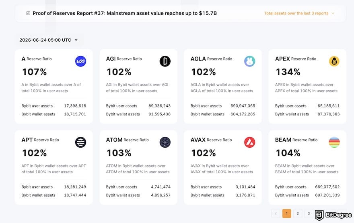Image resolution: width=354 pixels, height=223 pixels.
Task: Go to pagination page 2
Action: pos(298,213)
